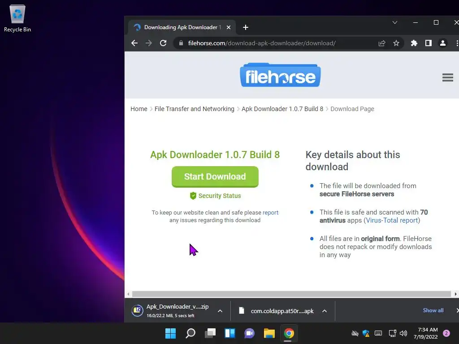The image size is (459, 344).
Task: Open notification badge showing 2
Action: tap(446, 333)
